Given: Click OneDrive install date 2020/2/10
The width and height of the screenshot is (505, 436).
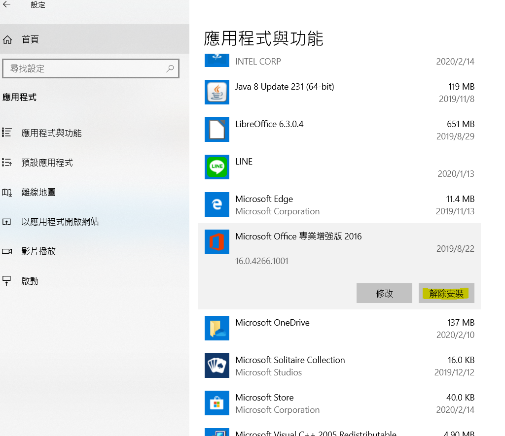Looking at the screenshot, I should coord(455,335).
